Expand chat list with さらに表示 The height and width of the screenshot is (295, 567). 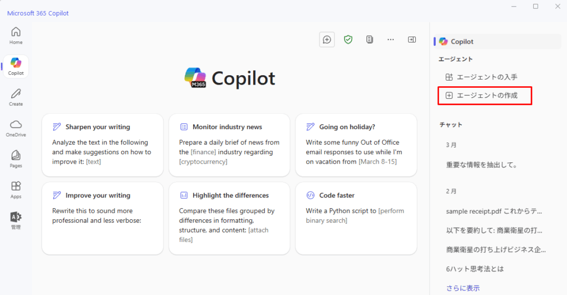tap(463, 288)
